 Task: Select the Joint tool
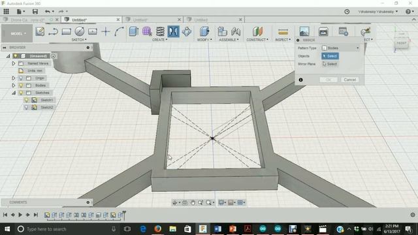click(236, 31)
